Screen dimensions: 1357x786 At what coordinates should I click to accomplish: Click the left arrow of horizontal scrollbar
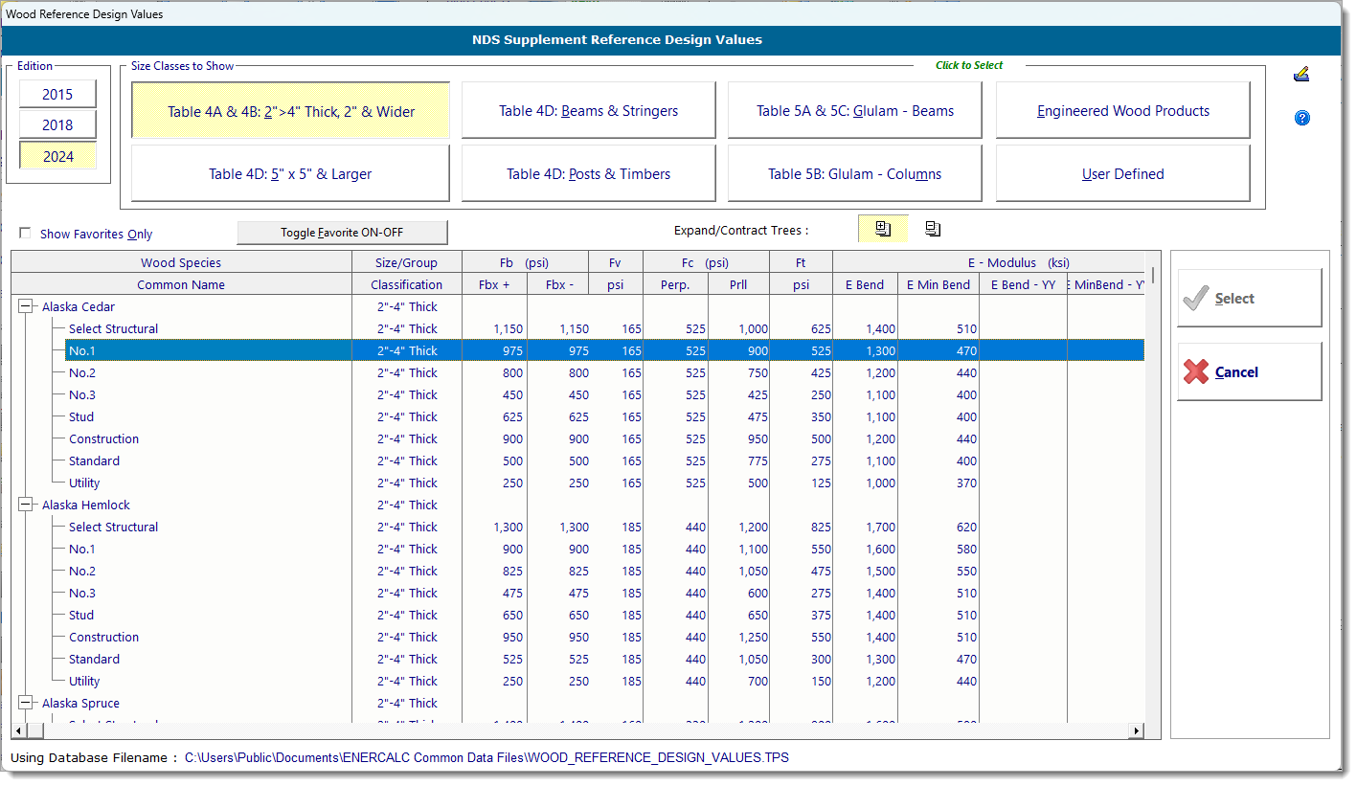tap(19, 730)
